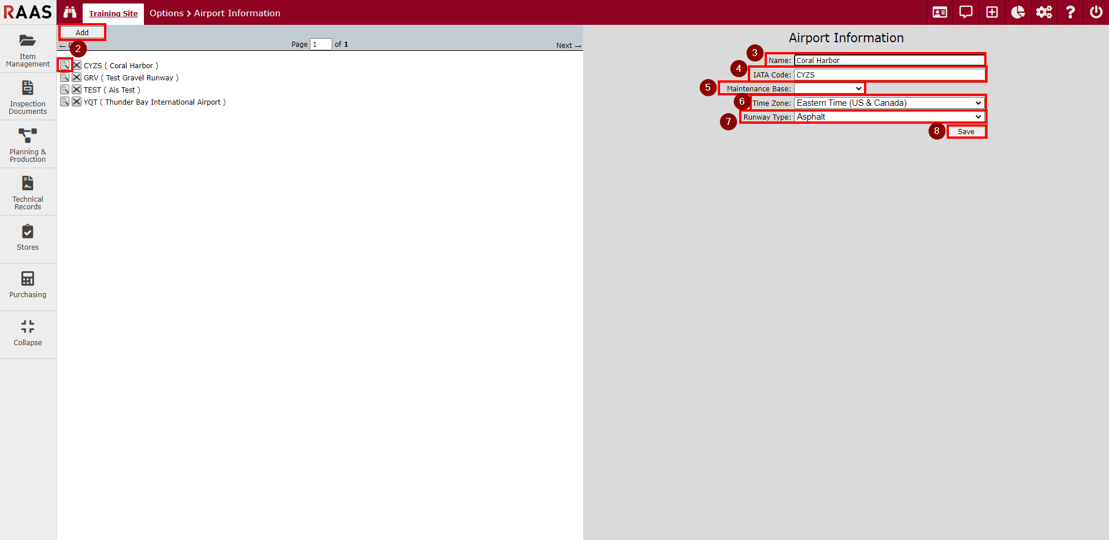Screen dimensions: 1109x540
Task: Delete the YQT Thunder Bay airport entry
Action: [76, 102]
